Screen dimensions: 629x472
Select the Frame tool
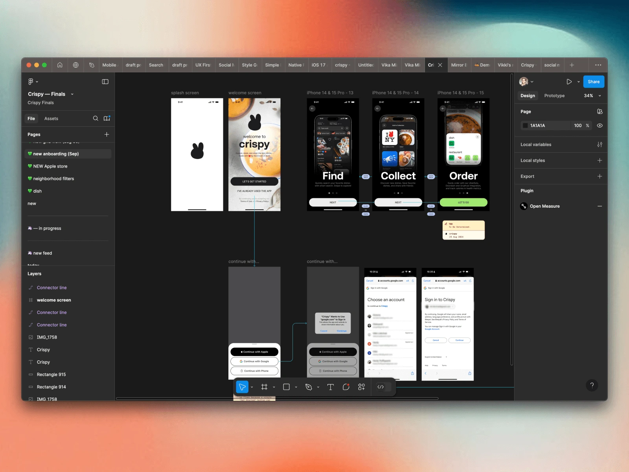(x=264, y=387)
